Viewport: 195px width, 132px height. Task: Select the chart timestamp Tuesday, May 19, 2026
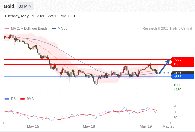(40, 16)
